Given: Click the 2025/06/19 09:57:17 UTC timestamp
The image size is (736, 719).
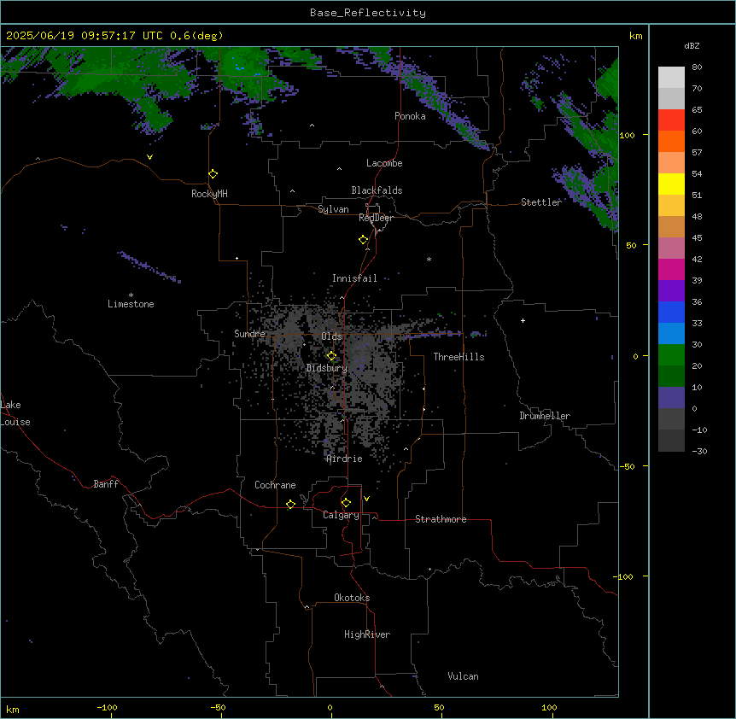Looking at the screenshot, I should click(85, 36).
